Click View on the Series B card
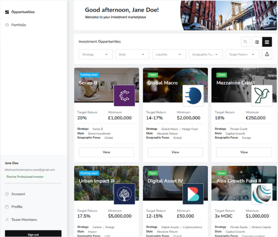The height and width of the screenshot is (237, 278). (106, 152)
